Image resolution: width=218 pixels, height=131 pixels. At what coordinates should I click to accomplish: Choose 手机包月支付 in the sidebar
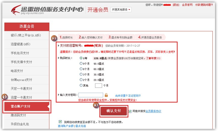pos(27,53)
